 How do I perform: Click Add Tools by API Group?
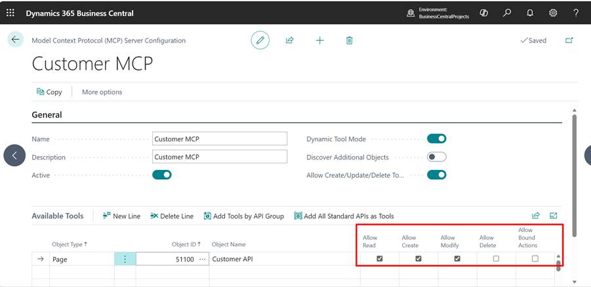point(244,216)
